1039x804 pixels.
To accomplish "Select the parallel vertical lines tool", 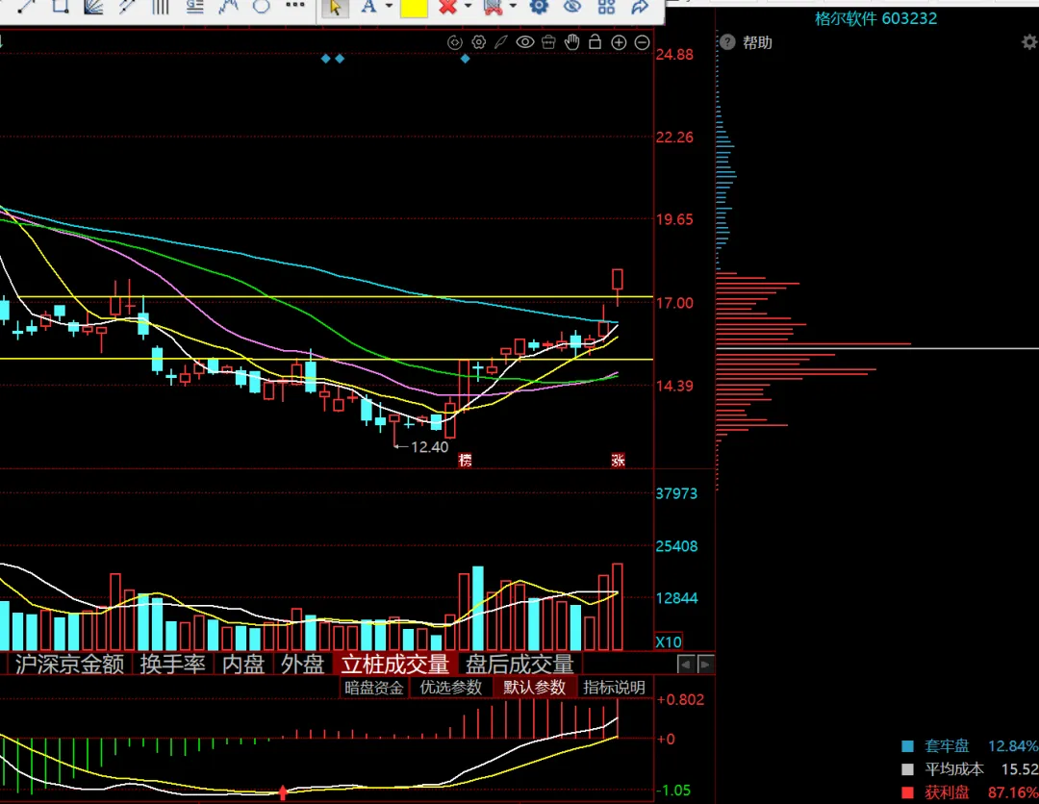I will 160,7.
